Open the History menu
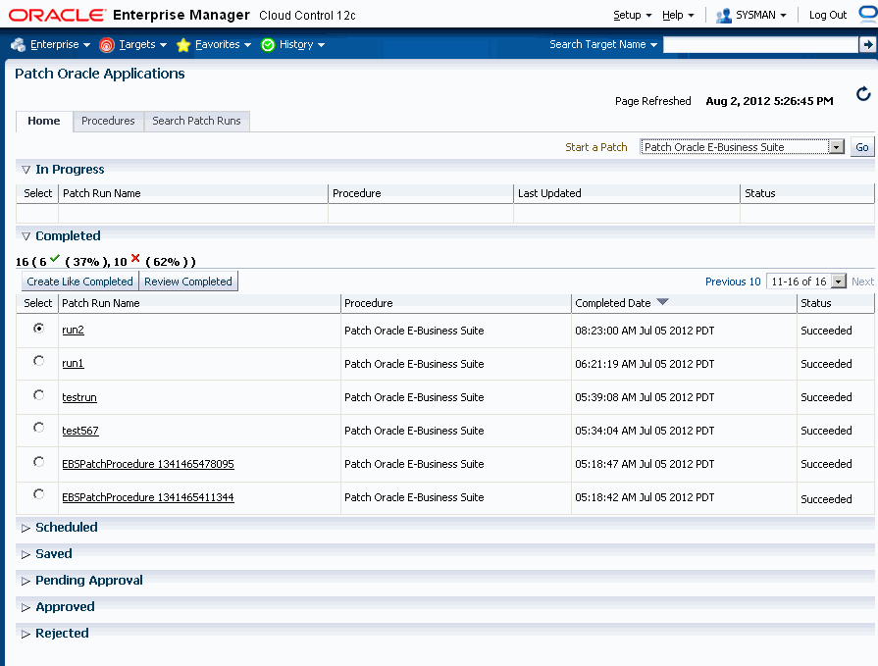This screenshot has width=878, height=666. 302,45
